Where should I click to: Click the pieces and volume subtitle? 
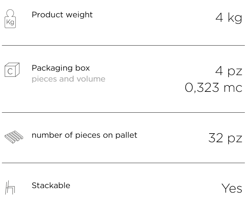69,79
